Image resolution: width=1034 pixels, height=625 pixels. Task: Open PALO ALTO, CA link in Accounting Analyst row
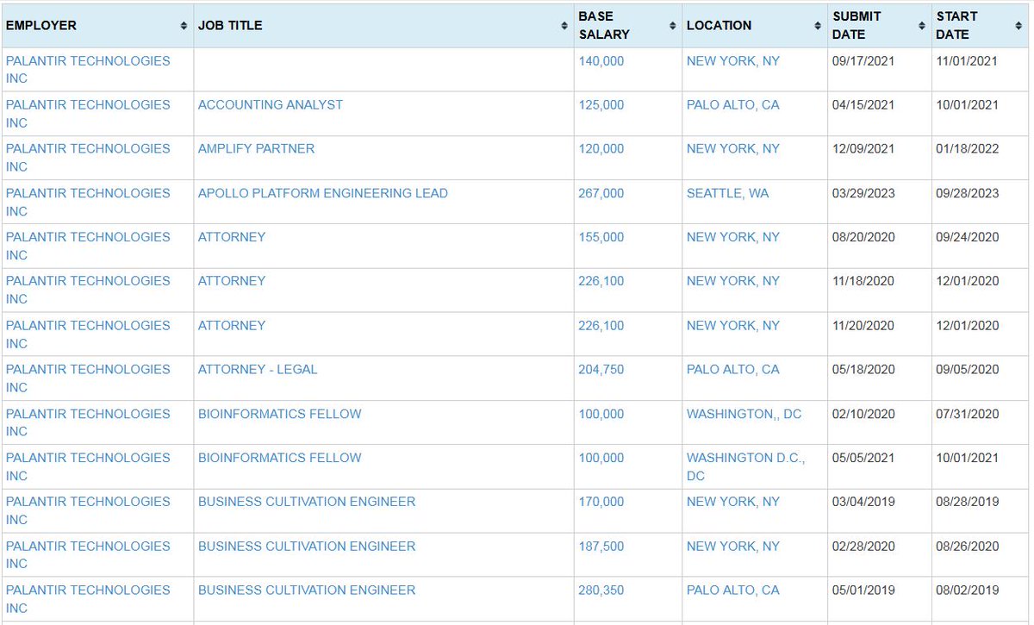733,104
